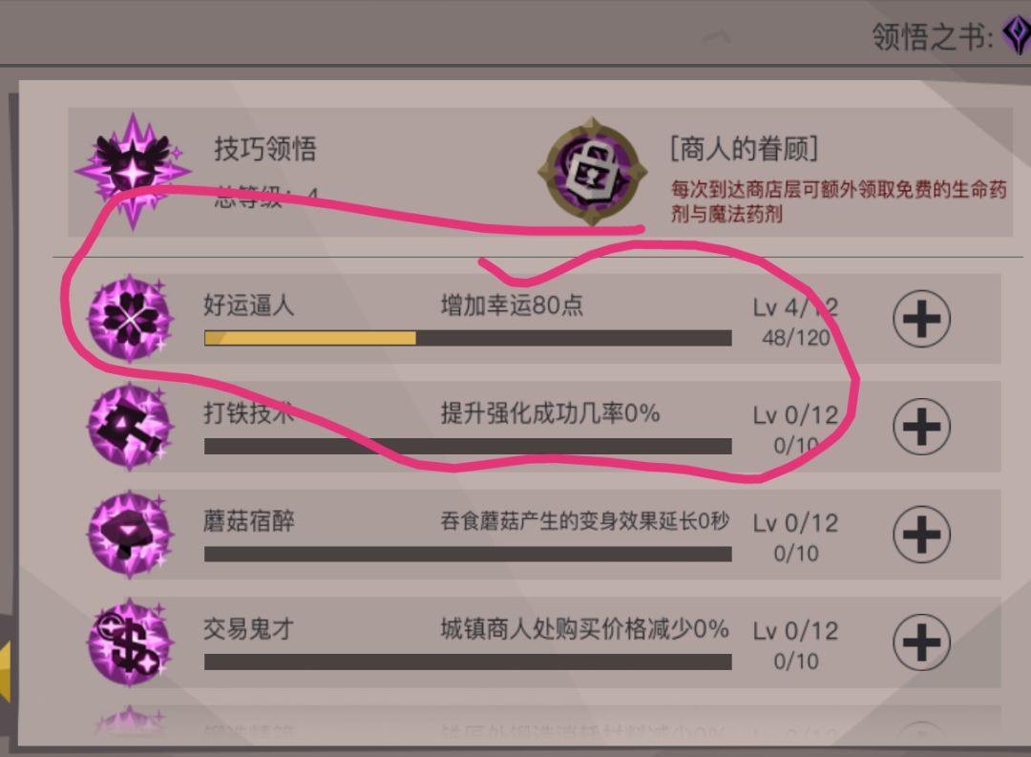Select the 交易鬼才 dollar skill icon
Viewport: 1031px width, 757px height.
(130, 642)
